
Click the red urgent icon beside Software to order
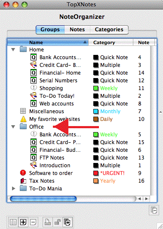(23, 173)
